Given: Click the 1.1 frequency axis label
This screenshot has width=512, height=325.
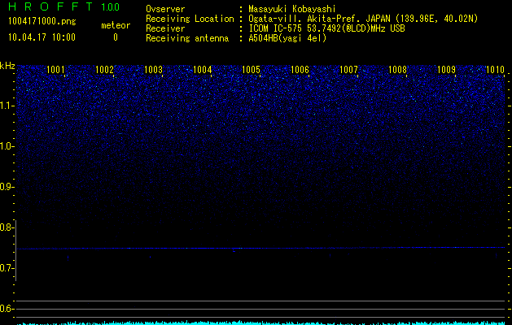Looking at the screenshot, I should [7, 106].
